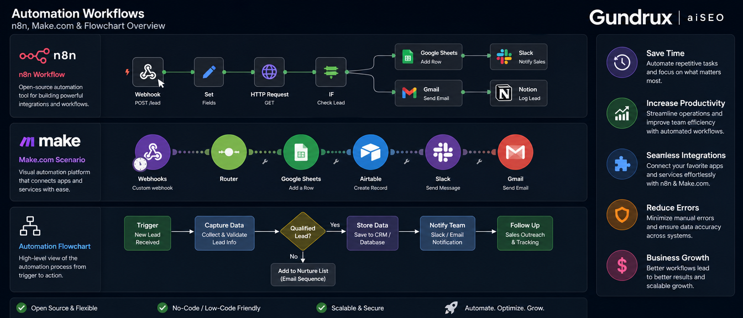Click the Business Growth dollar icon
743x318 pixels.
coord(622,266)
